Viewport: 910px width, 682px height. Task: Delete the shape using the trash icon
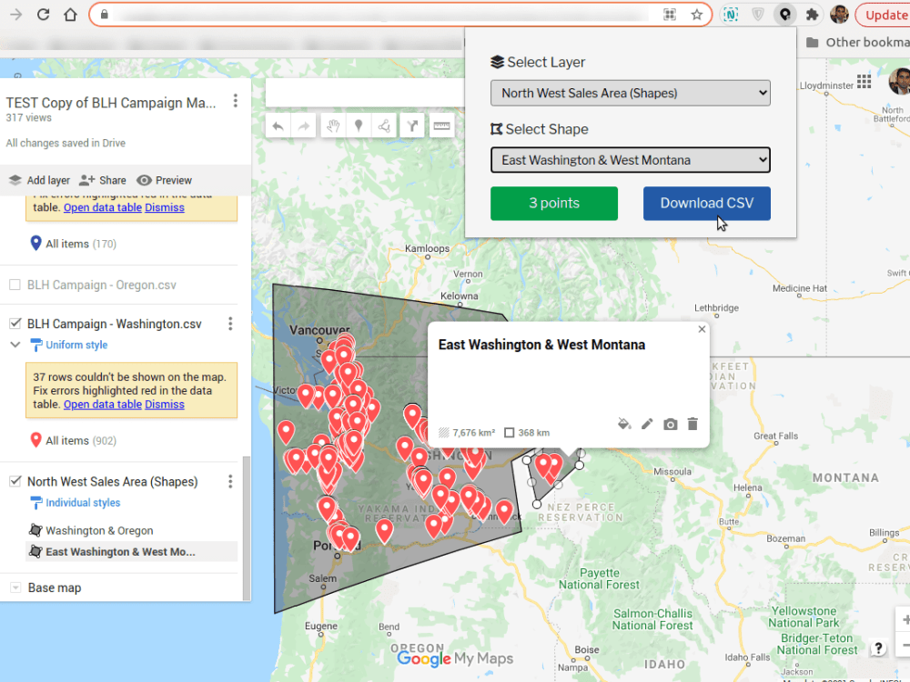pos(693,424)
